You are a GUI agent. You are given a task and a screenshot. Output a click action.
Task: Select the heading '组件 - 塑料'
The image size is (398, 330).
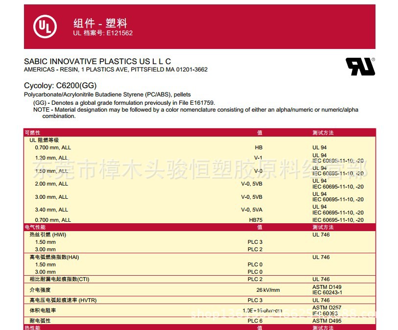tap(100, 24)
